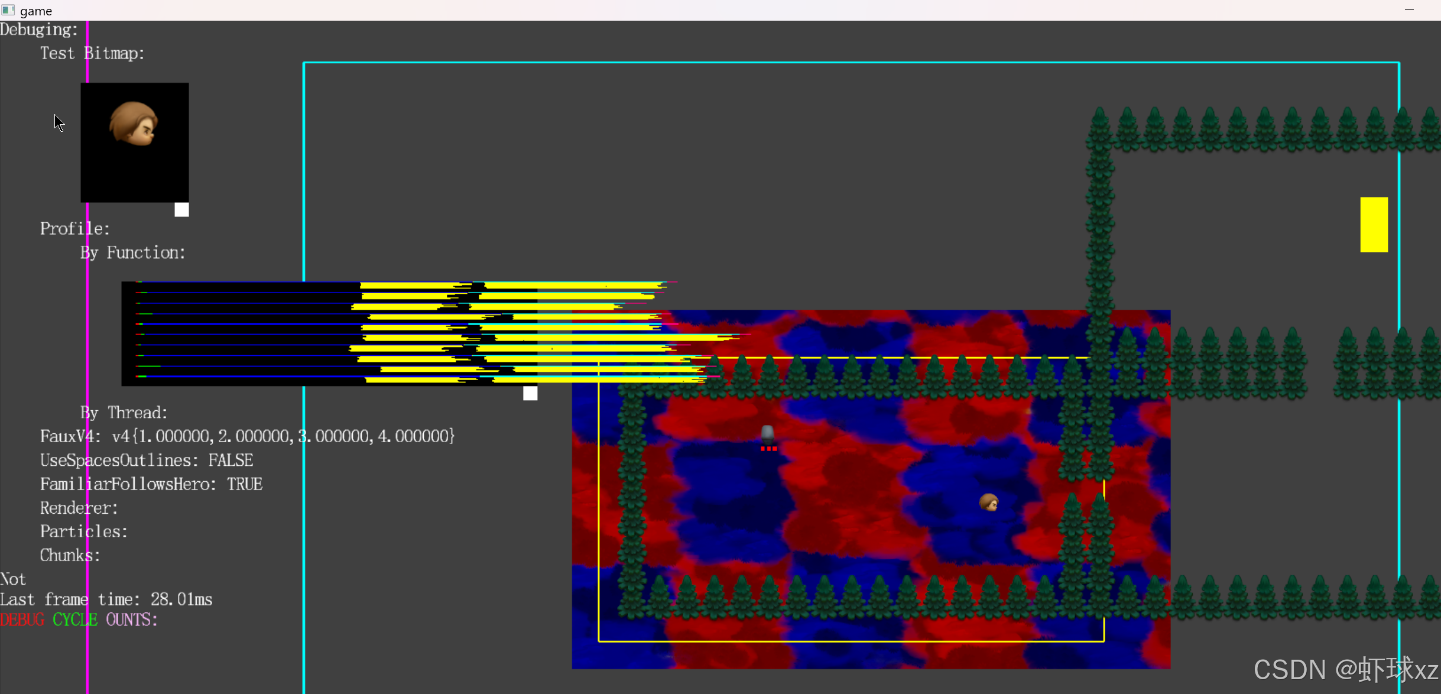Screen dimensions: 1441x694
Task: Click the By Function profile entry
Action: [133, 253]
